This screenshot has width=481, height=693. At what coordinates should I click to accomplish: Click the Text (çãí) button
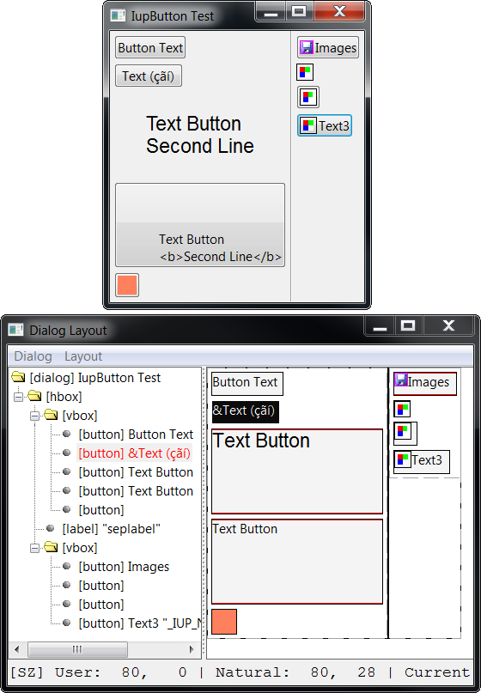point(149,76)
